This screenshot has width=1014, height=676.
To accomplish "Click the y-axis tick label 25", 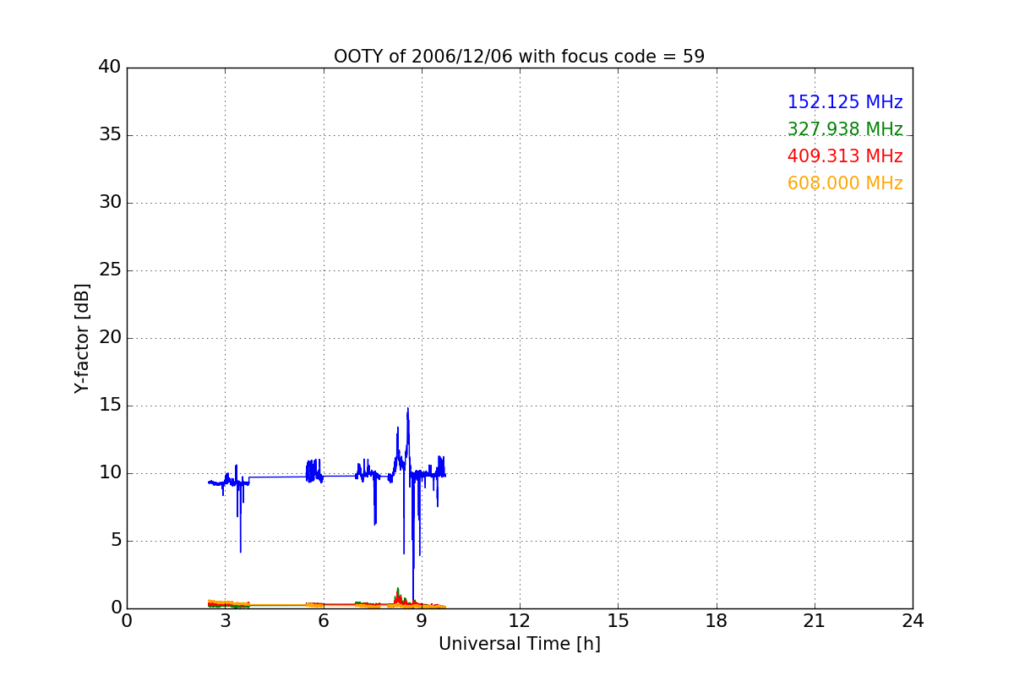I will click(x=109, y=270).
